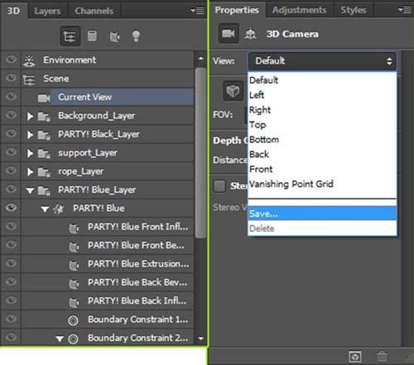Viewport: 414px width, 365px height.
Task: Switch to the Styles tab
Action: [354, 10]
